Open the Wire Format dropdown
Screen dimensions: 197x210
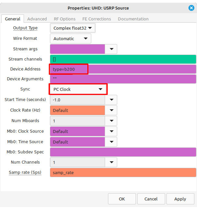coord(70,39)
